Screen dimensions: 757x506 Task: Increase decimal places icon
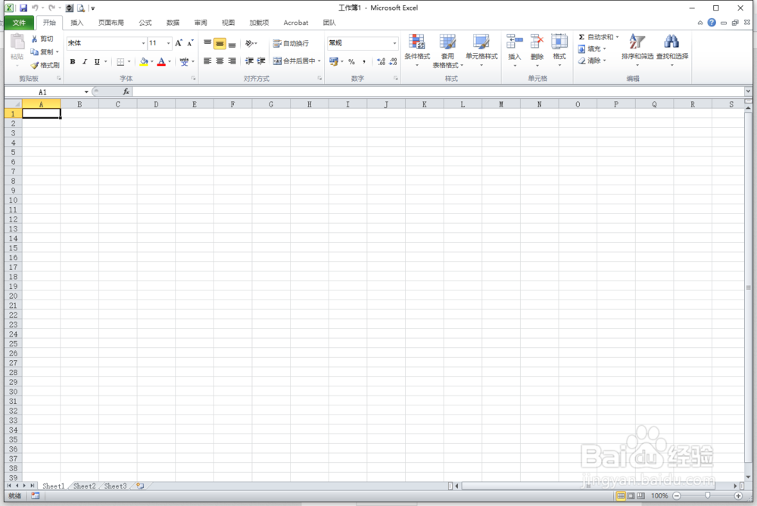381,61
